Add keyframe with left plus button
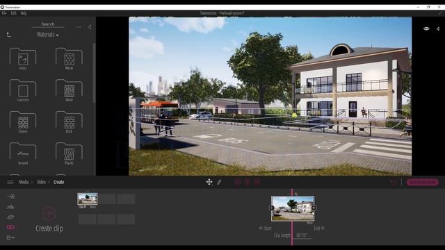The image size is (445, 250). [x=272, y=208]
